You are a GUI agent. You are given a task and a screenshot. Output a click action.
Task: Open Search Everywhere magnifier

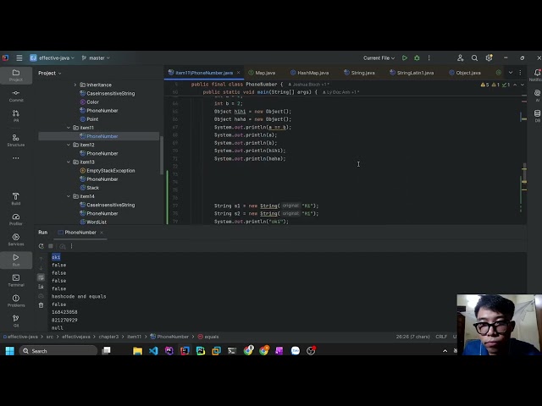point(474,58)
